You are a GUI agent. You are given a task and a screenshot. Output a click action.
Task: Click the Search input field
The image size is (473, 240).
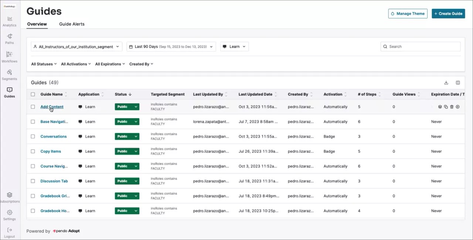[423, 47]
